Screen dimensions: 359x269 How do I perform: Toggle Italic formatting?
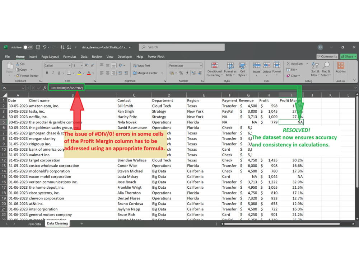tap(53, 73)
